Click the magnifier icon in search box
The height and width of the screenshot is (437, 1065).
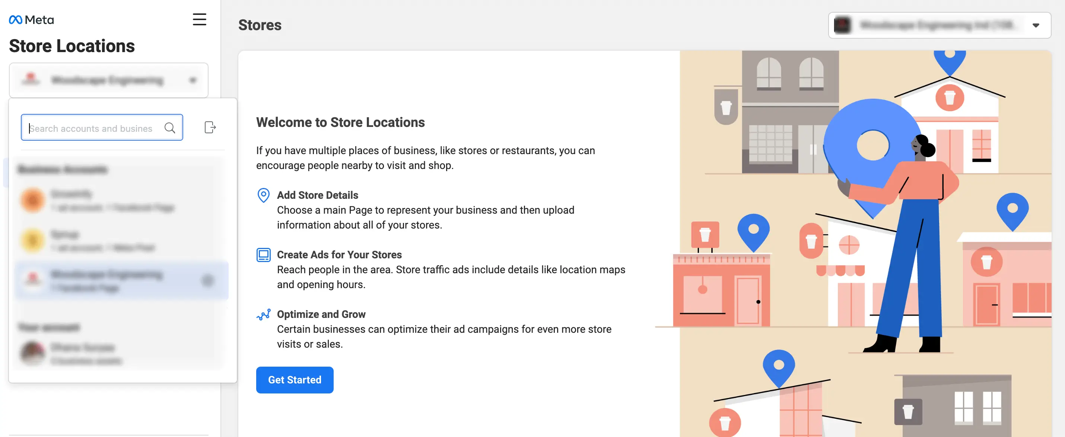[169, 128]
